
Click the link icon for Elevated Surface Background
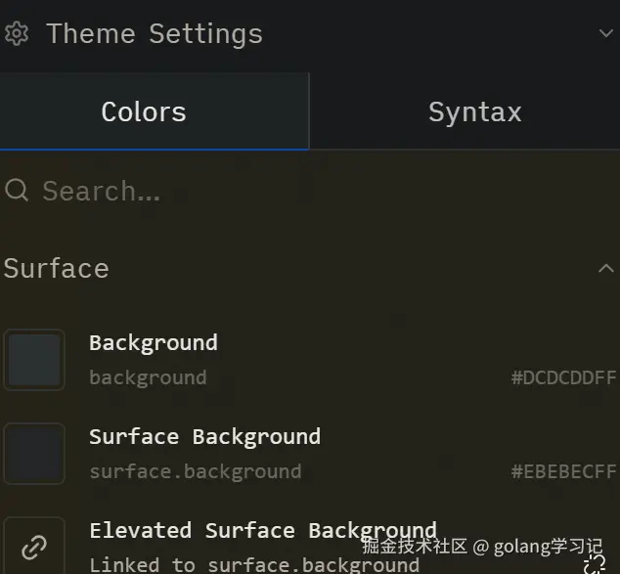34,547
